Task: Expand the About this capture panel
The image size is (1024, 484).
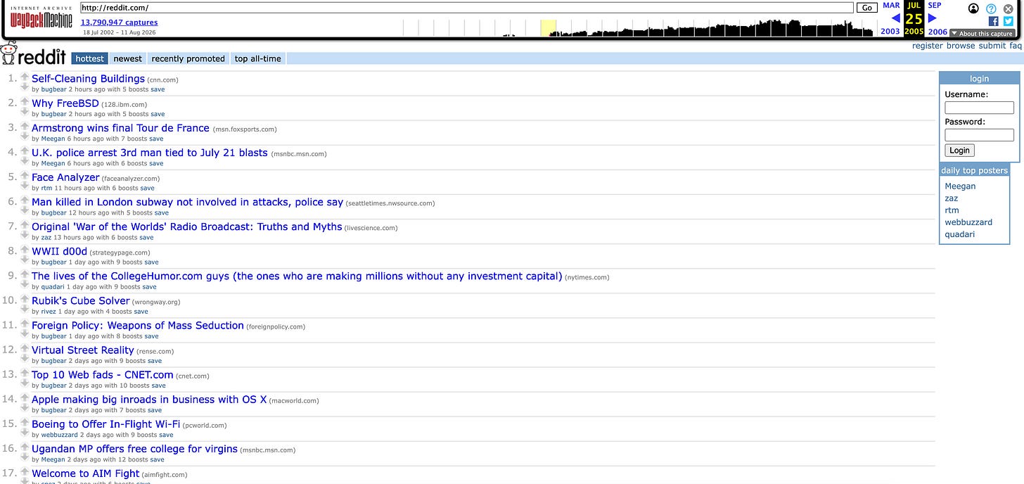Action: (x=982, y=33)
